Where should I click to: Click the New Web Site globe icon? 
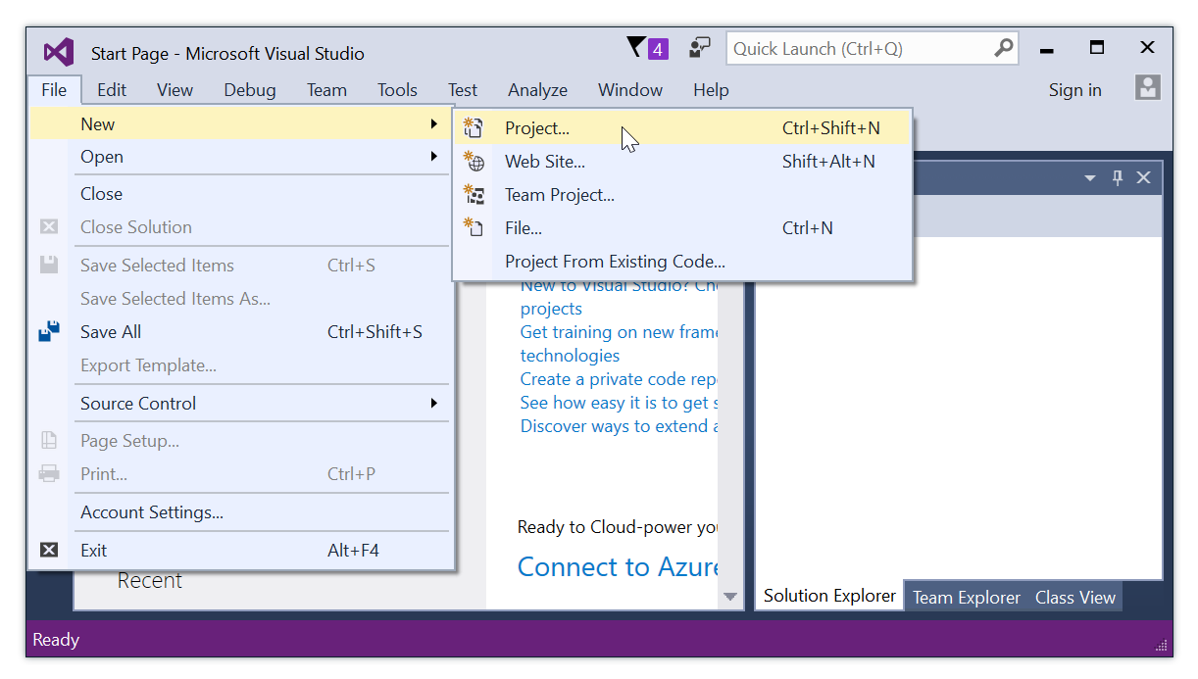tap(474, 162)
